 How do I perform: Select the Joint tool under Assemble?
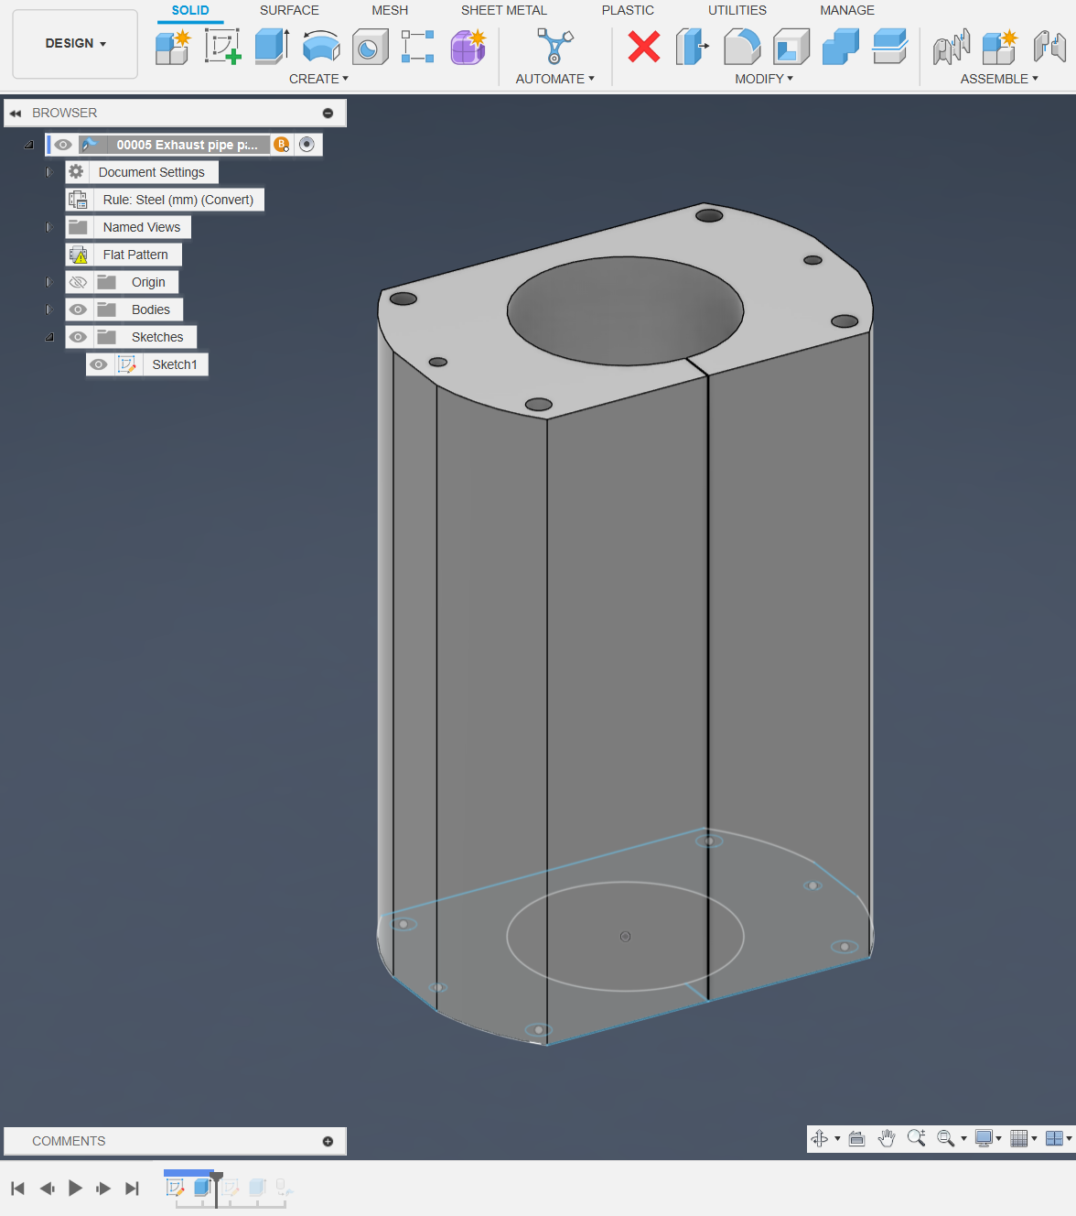click(x=951, y=47)
